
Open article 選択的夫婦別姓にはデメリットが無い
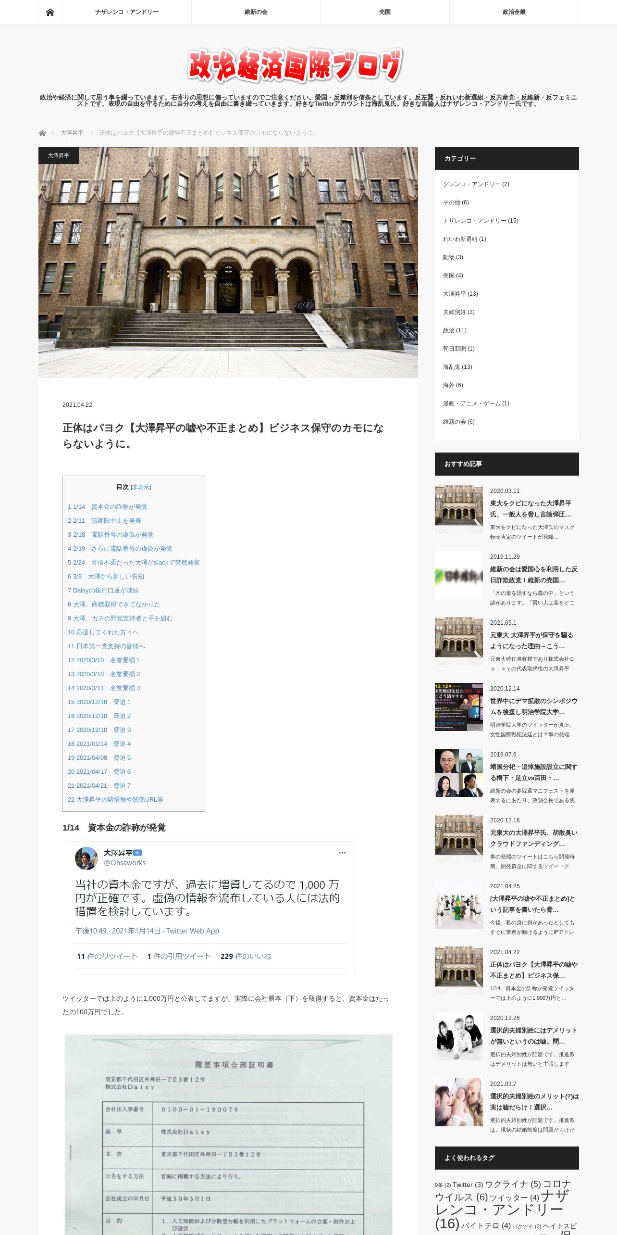click(533, 1036)
